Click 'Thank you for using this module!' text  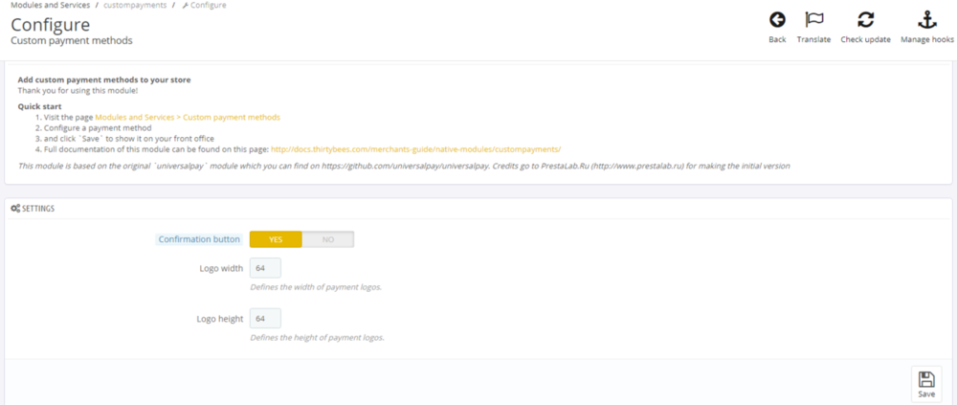tap(78, 90)
